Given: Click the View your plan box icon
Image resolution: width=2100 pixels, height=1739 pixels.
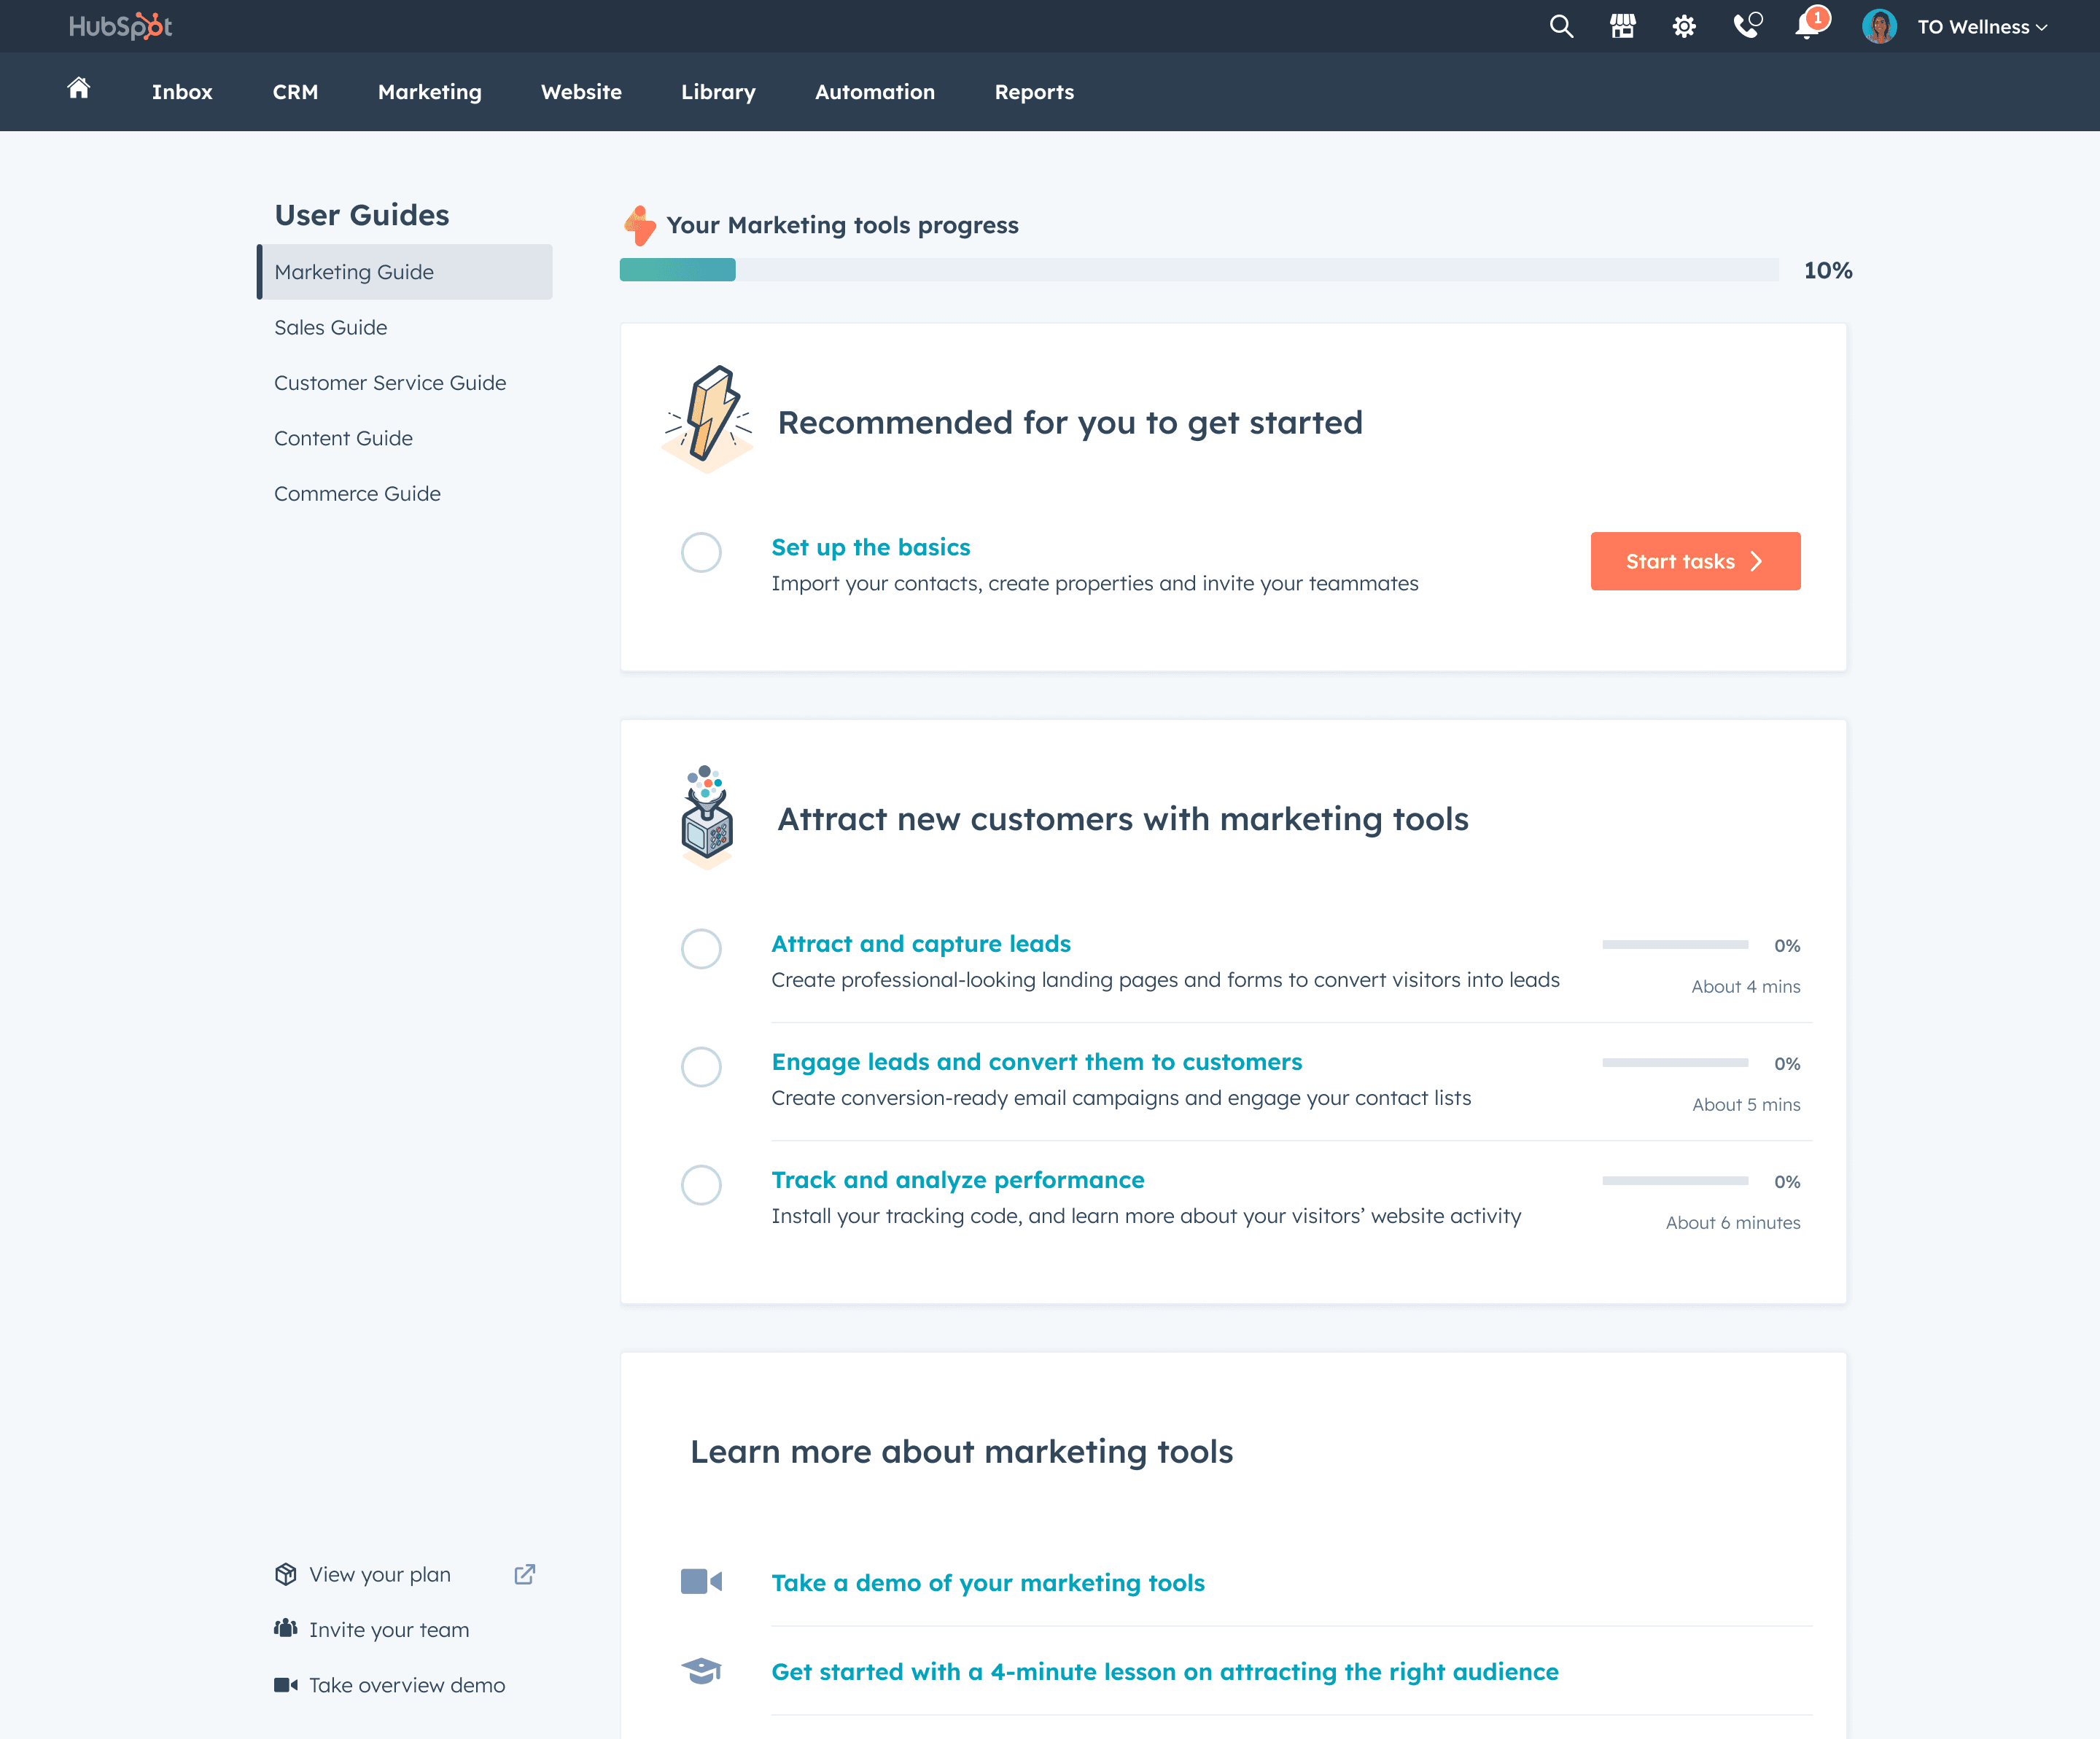Looking at the screenshot, I should coord(285,1574).
